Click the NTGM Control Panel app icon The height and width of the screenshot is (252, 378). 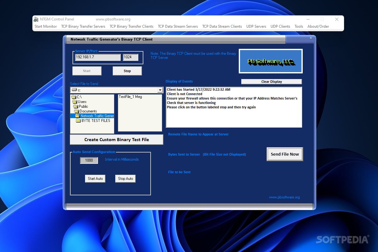coord(36,19)
